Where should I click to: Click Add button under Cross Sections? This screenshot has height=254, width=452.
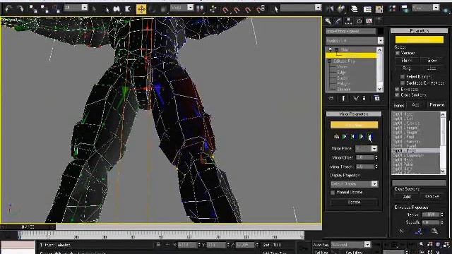click(407, 197)
